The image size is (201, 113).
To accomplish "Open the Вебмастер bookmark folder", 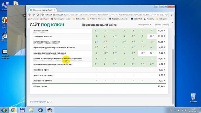I will pos(79,19).
